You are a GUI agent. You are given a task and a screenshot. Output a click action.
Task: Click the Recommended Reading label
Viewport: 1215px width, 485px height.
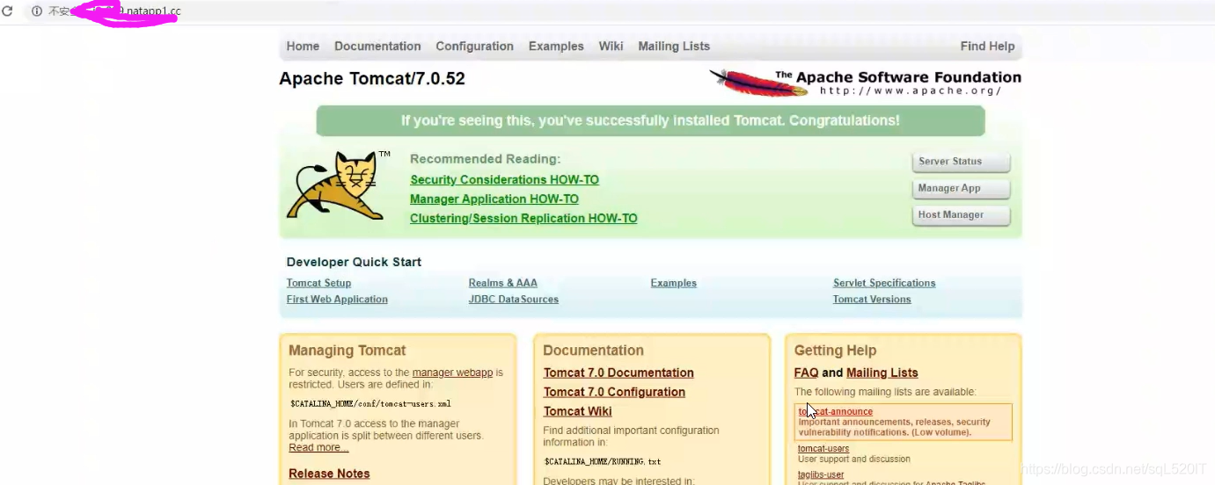tap(485, 159)
